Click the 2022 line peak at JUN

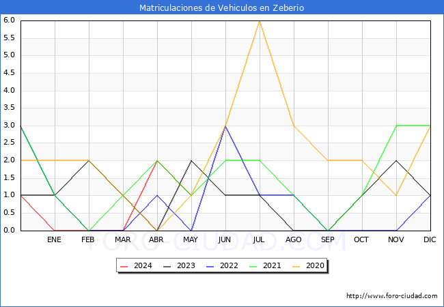pos(225,126)
